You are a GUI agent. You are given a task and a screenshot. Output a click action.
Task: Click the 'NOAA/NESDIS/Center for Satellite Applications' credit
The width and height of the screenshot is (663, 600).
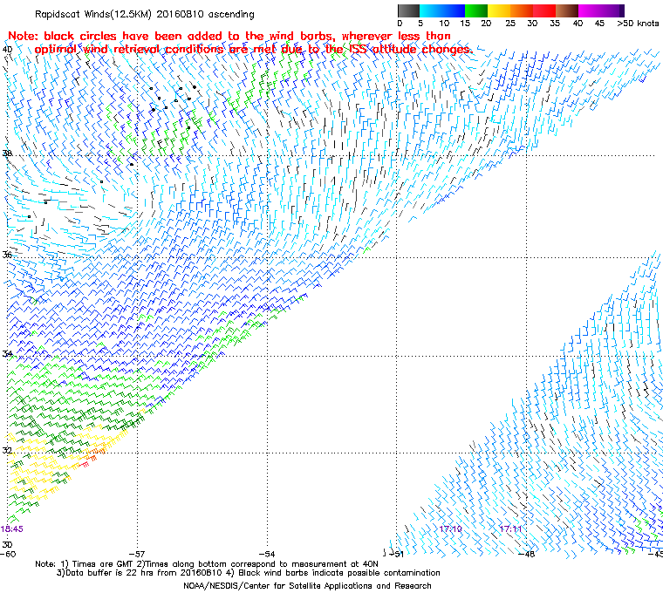[307, 586]
